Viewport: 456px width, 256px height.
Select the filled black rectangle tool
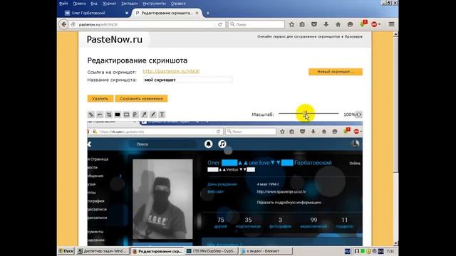pos(118,114)
